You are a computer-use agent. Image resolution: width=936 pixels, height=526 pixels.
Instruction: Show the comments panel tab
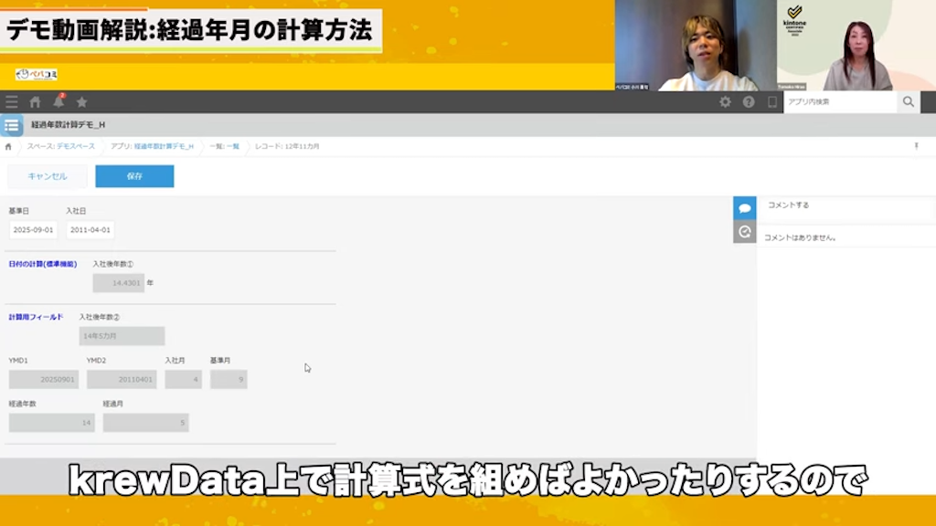[x=744, y=208]
